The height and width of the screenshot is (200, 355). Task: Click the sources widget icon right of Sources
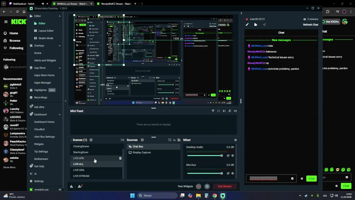coord(170,140)
